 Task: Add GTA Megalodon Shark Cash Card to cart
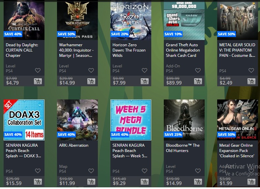click(198, 81)
